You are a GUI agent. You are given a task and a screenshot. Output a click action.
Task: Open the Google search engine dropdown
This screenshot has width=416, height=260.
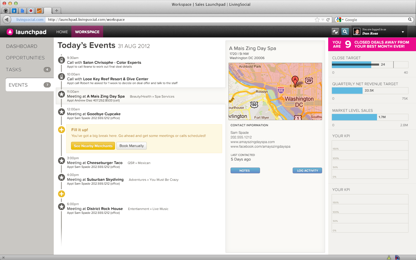pos(340,20)
